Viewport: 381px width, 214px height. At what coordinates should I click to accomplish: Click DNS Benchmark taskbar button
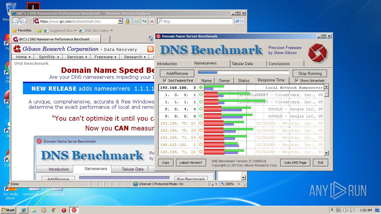pos(74,210)
